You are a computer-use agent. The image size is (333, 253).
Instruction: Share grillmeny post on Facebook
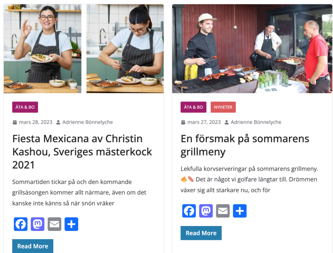coord(189,211)
